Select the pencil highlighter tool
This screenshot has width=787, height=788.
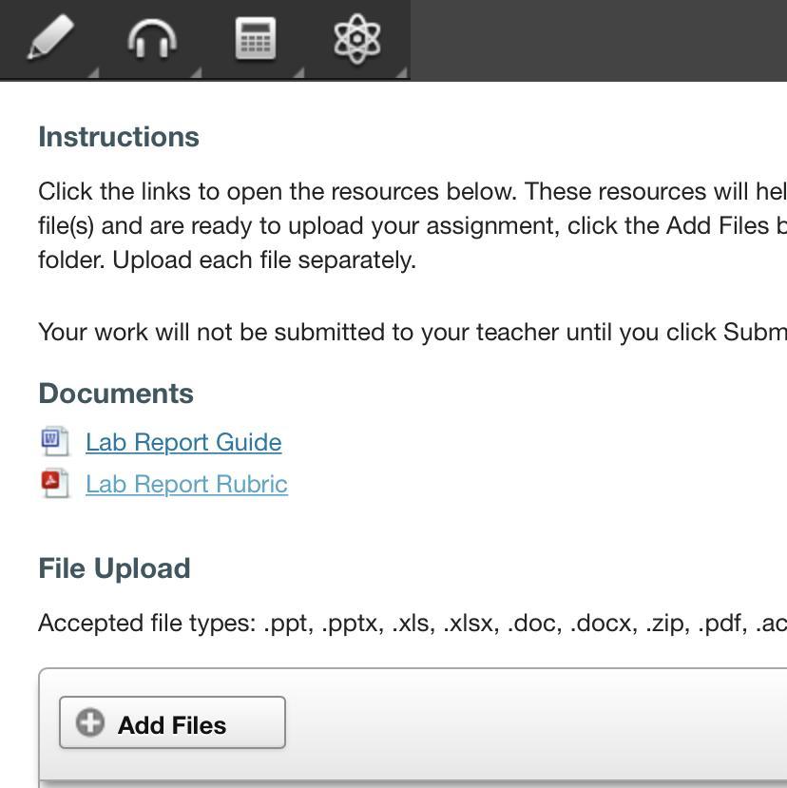tap(50, 38)
